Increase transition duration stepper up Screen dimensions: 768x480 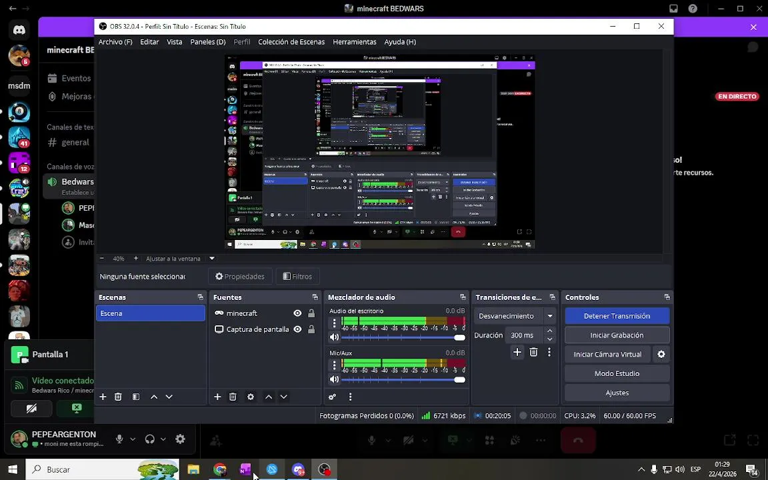[x=549, y=331]
